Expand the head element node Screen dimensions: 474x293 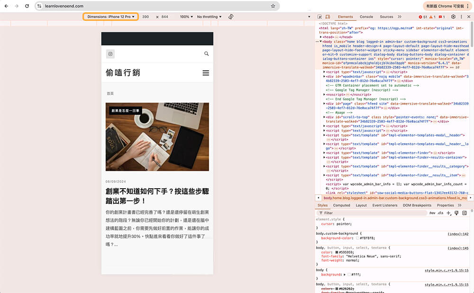(x=321, y=37)
